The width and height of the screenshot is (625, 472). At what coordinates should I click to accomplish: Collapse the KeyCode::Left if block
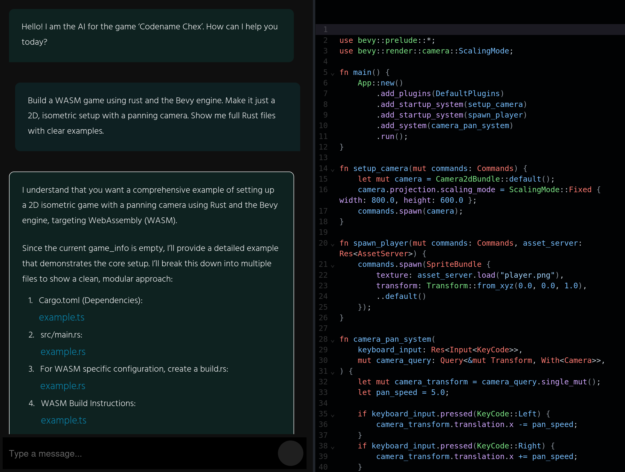click(333, 416)
